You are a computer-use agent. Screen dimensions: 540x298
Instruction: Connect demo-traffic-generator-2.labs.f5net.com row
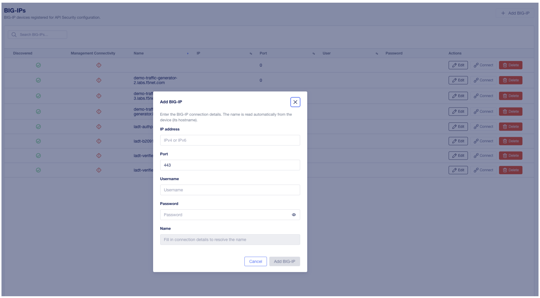point(483,80)
